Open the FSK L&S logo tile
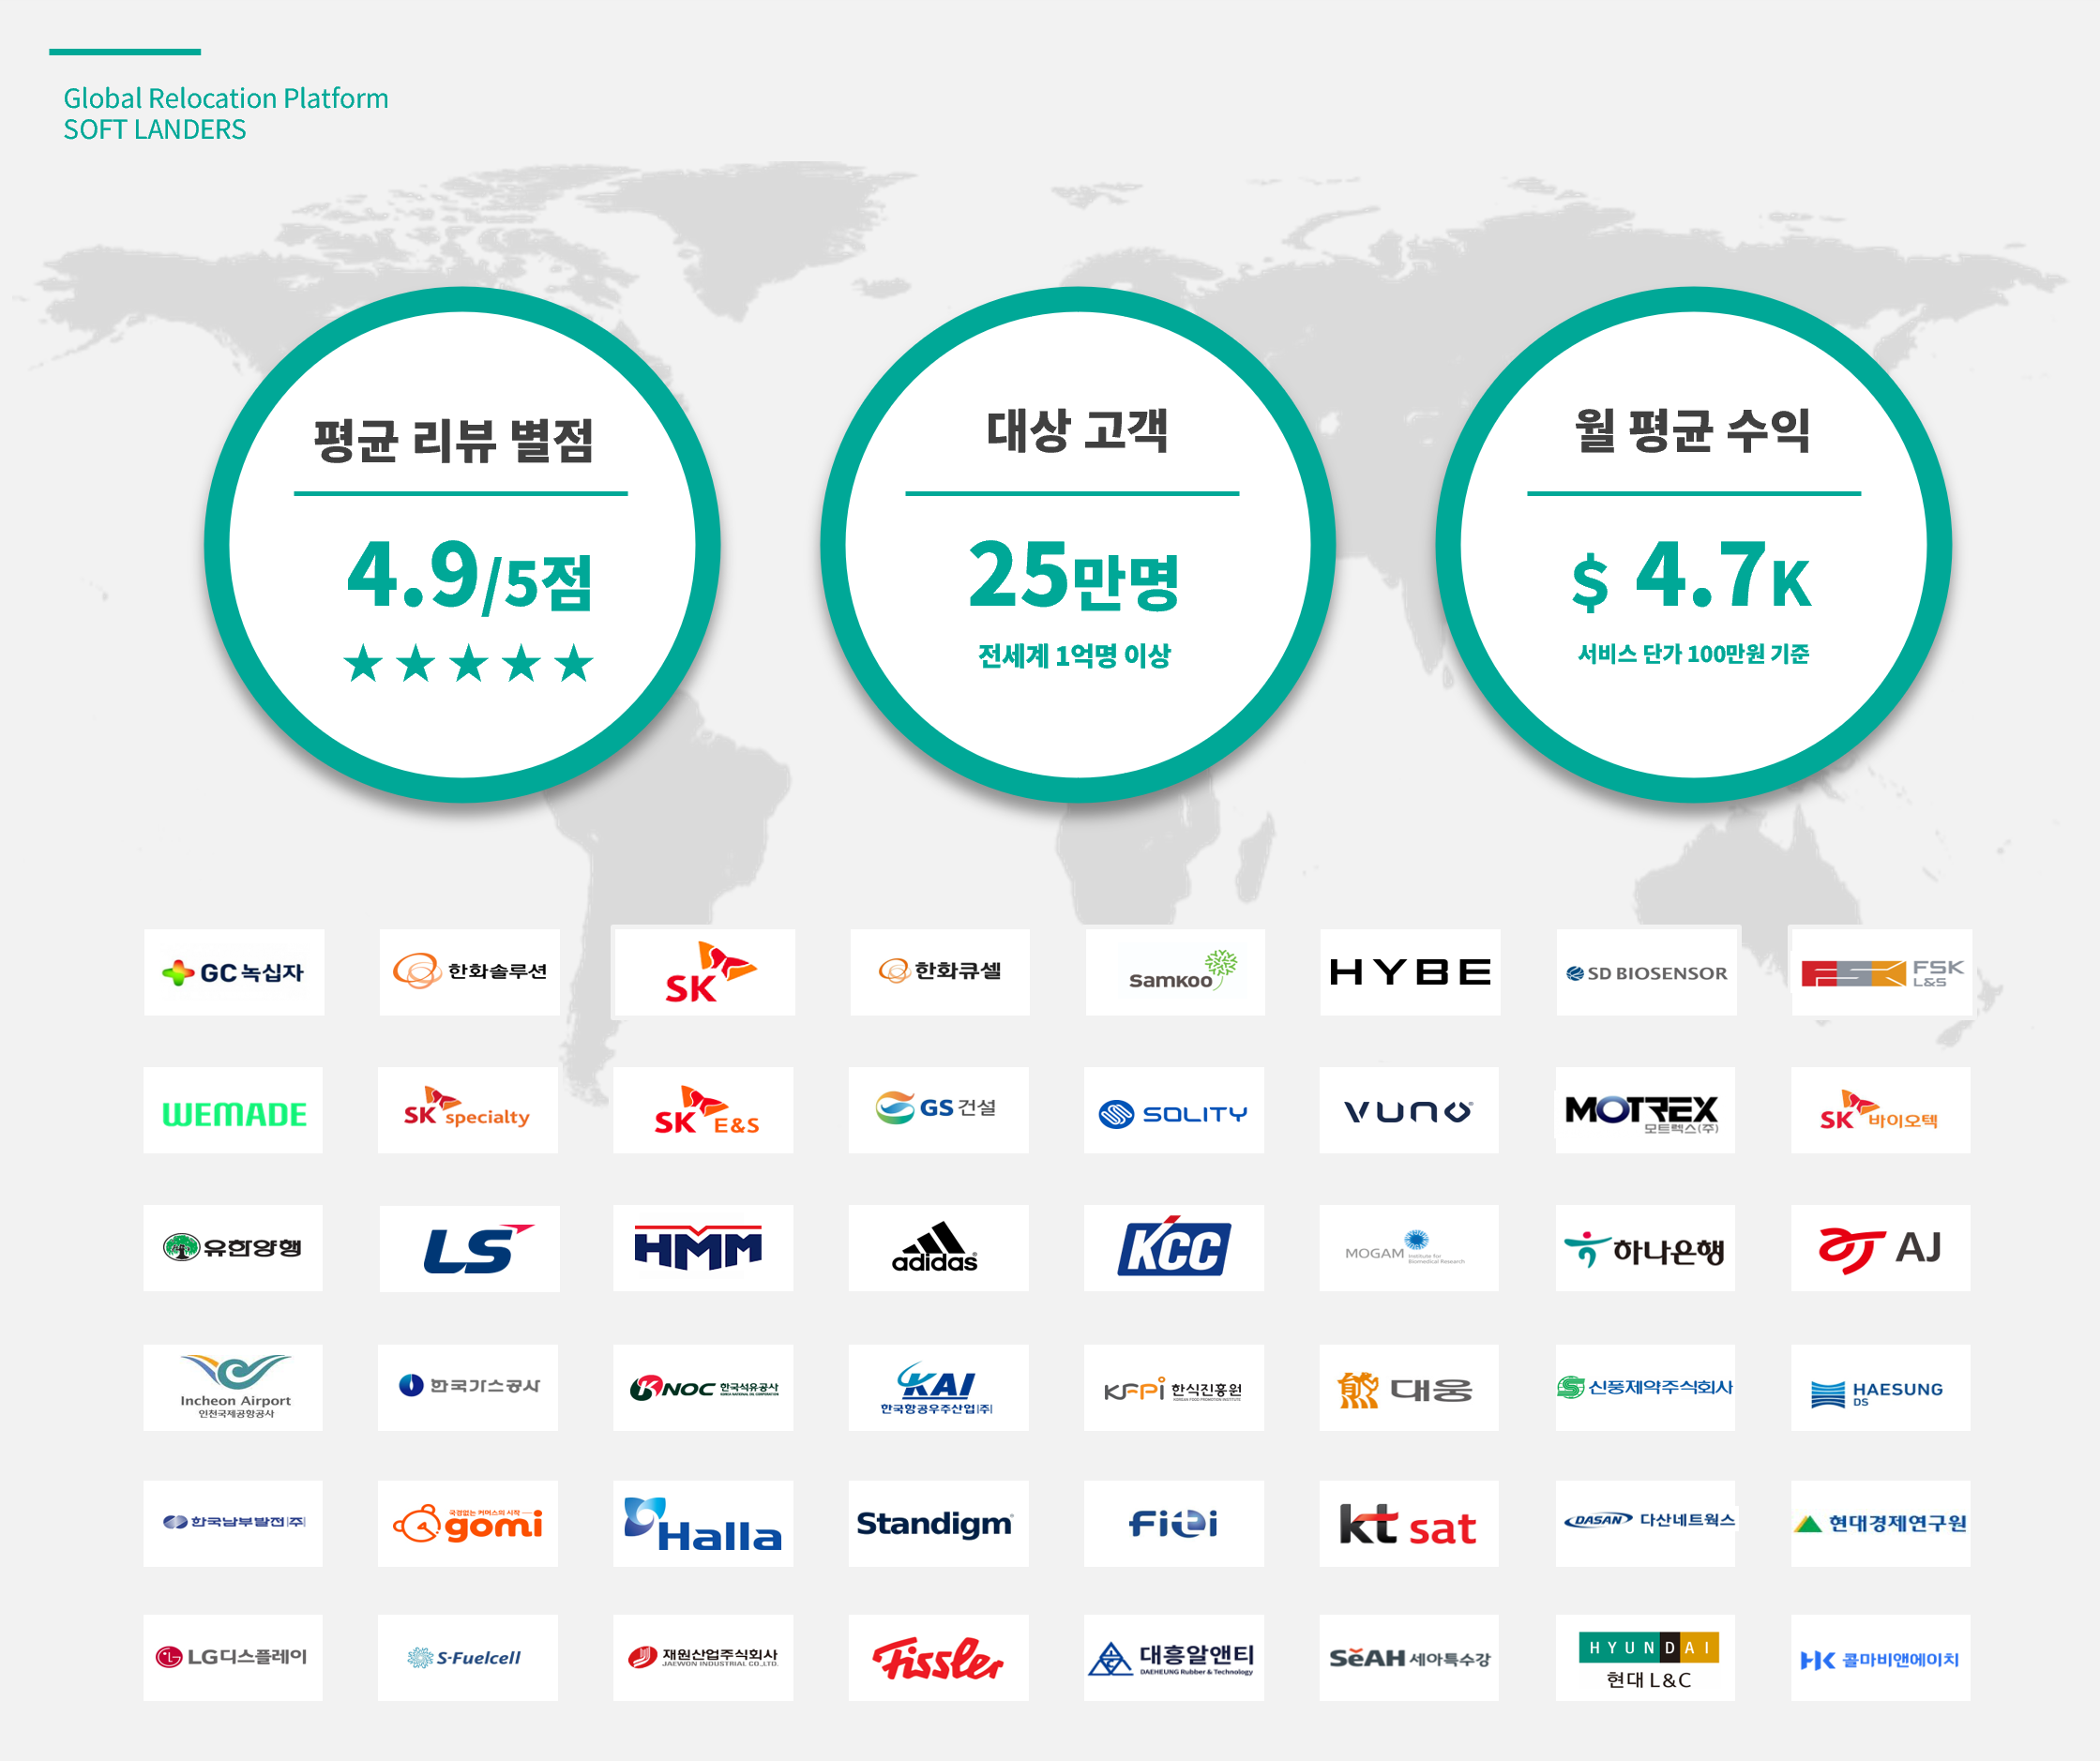The height and width of the screenshot is (1761, 2100). (1881, 972)
